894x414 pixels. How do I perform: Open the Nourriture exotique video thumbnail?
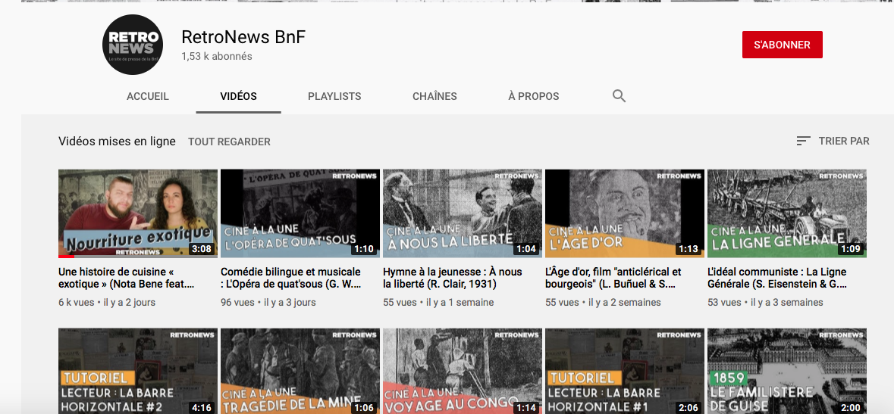pyautogui.click(x=138, y=213)
